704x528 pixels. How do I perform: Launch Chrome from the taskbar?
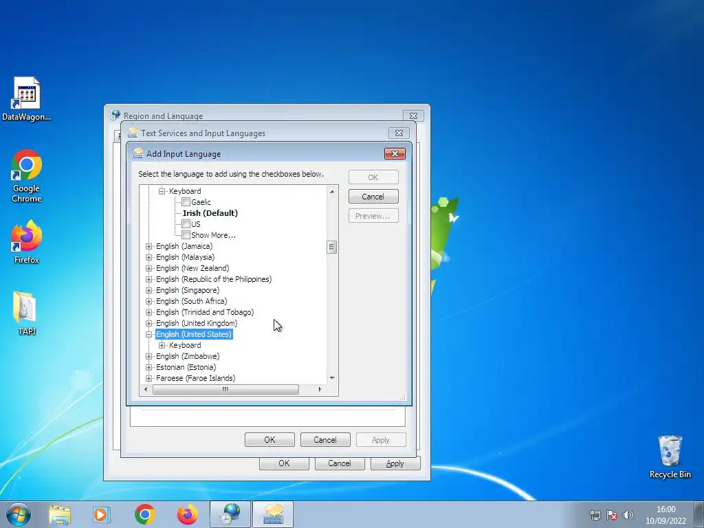click(x=144, y=514)
